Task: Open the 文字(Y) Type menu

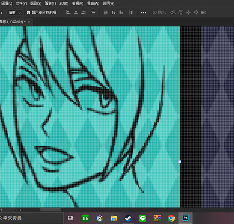Action: (21, 3)
